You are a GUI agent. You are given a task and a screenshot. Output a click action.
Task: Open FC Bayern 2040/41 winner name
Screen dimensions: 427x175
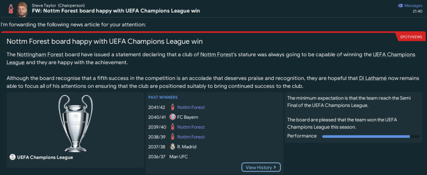pyautogui.click(x=187, y=117)
